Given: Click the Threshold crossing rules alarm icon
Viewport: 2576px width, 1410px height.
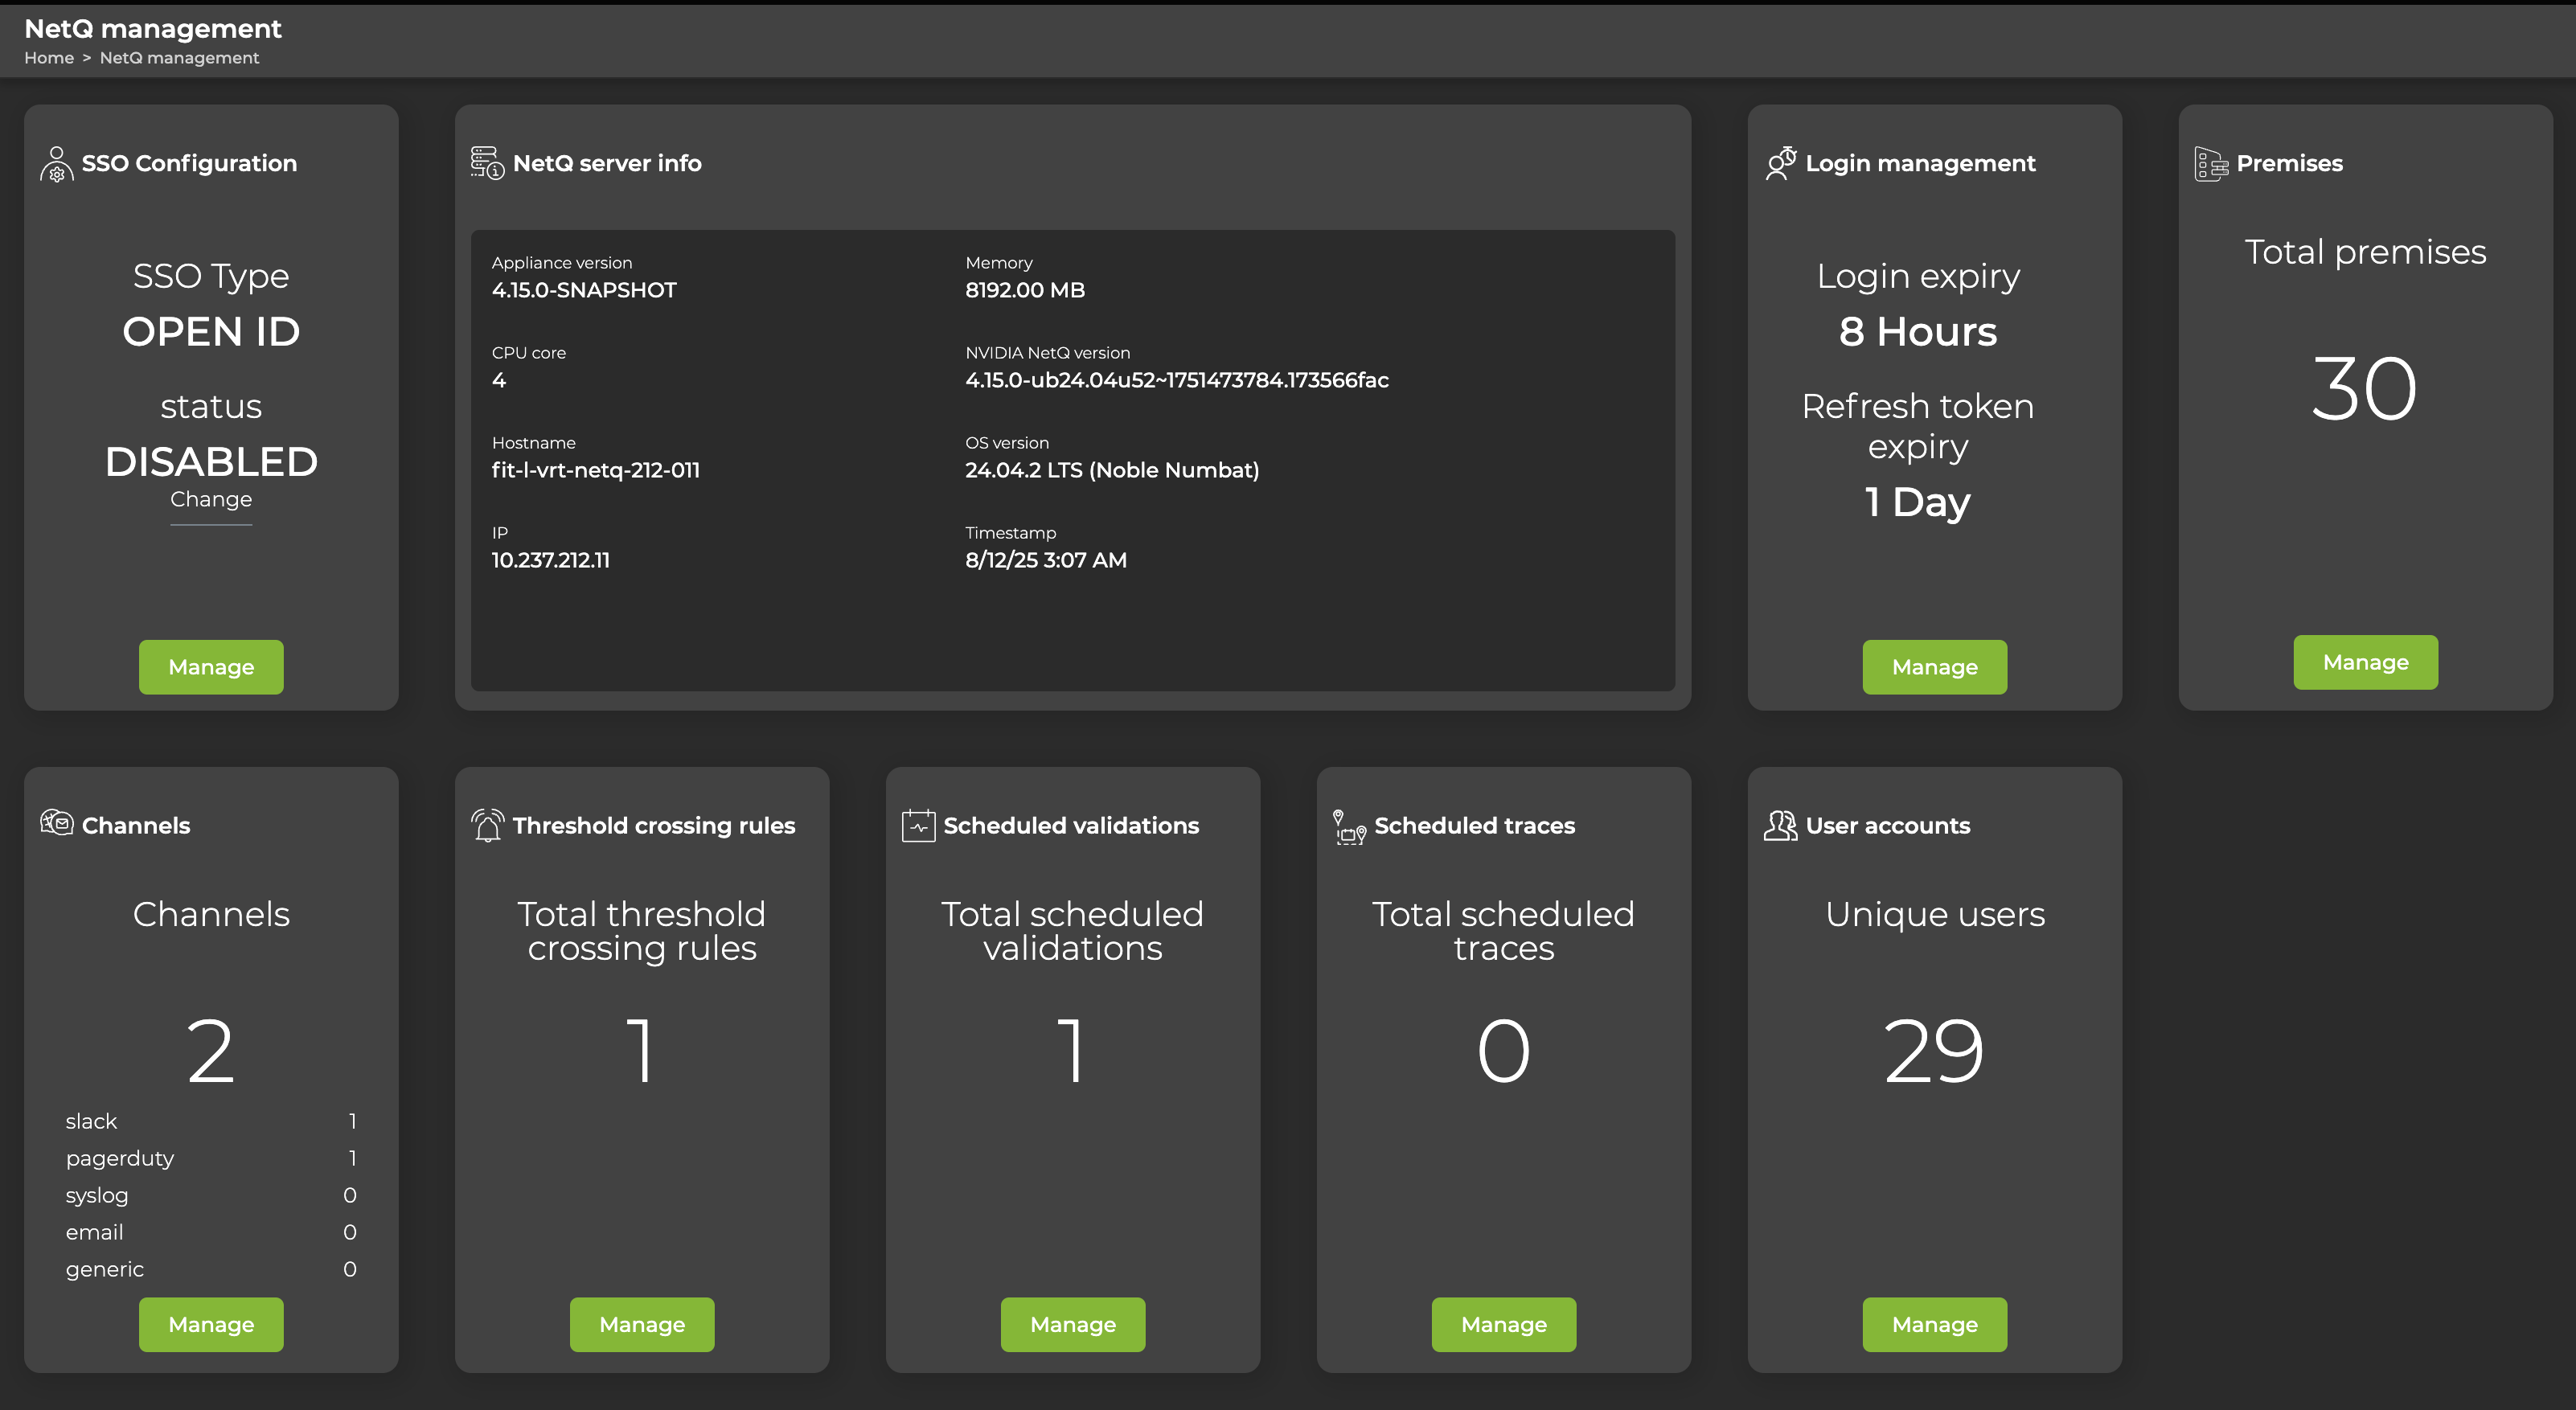Looking at the screenshot, I should click(x=488, y=825).
